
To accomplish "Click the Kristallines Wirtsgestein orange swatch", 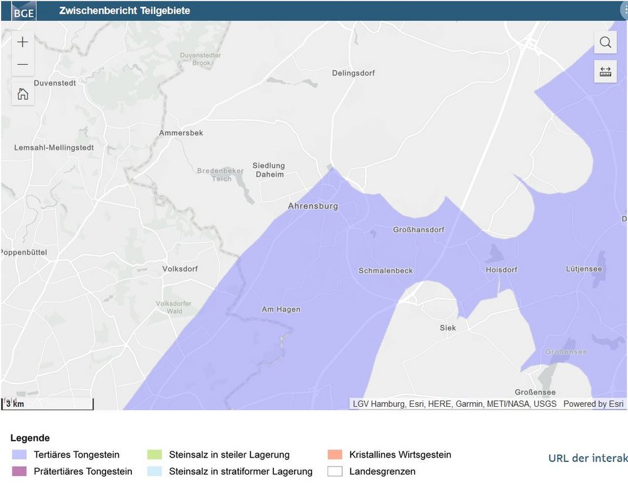I will (x=335, y=455).
